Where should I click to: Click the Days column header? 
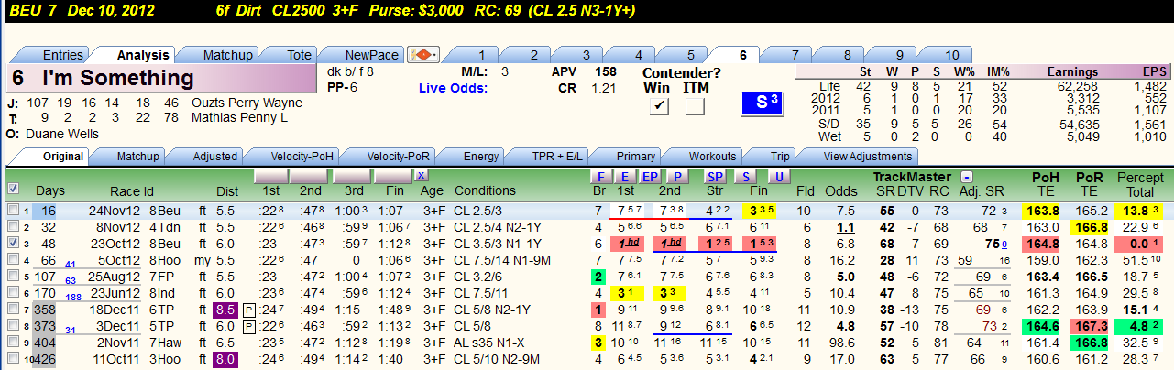(x=50, y=190)
